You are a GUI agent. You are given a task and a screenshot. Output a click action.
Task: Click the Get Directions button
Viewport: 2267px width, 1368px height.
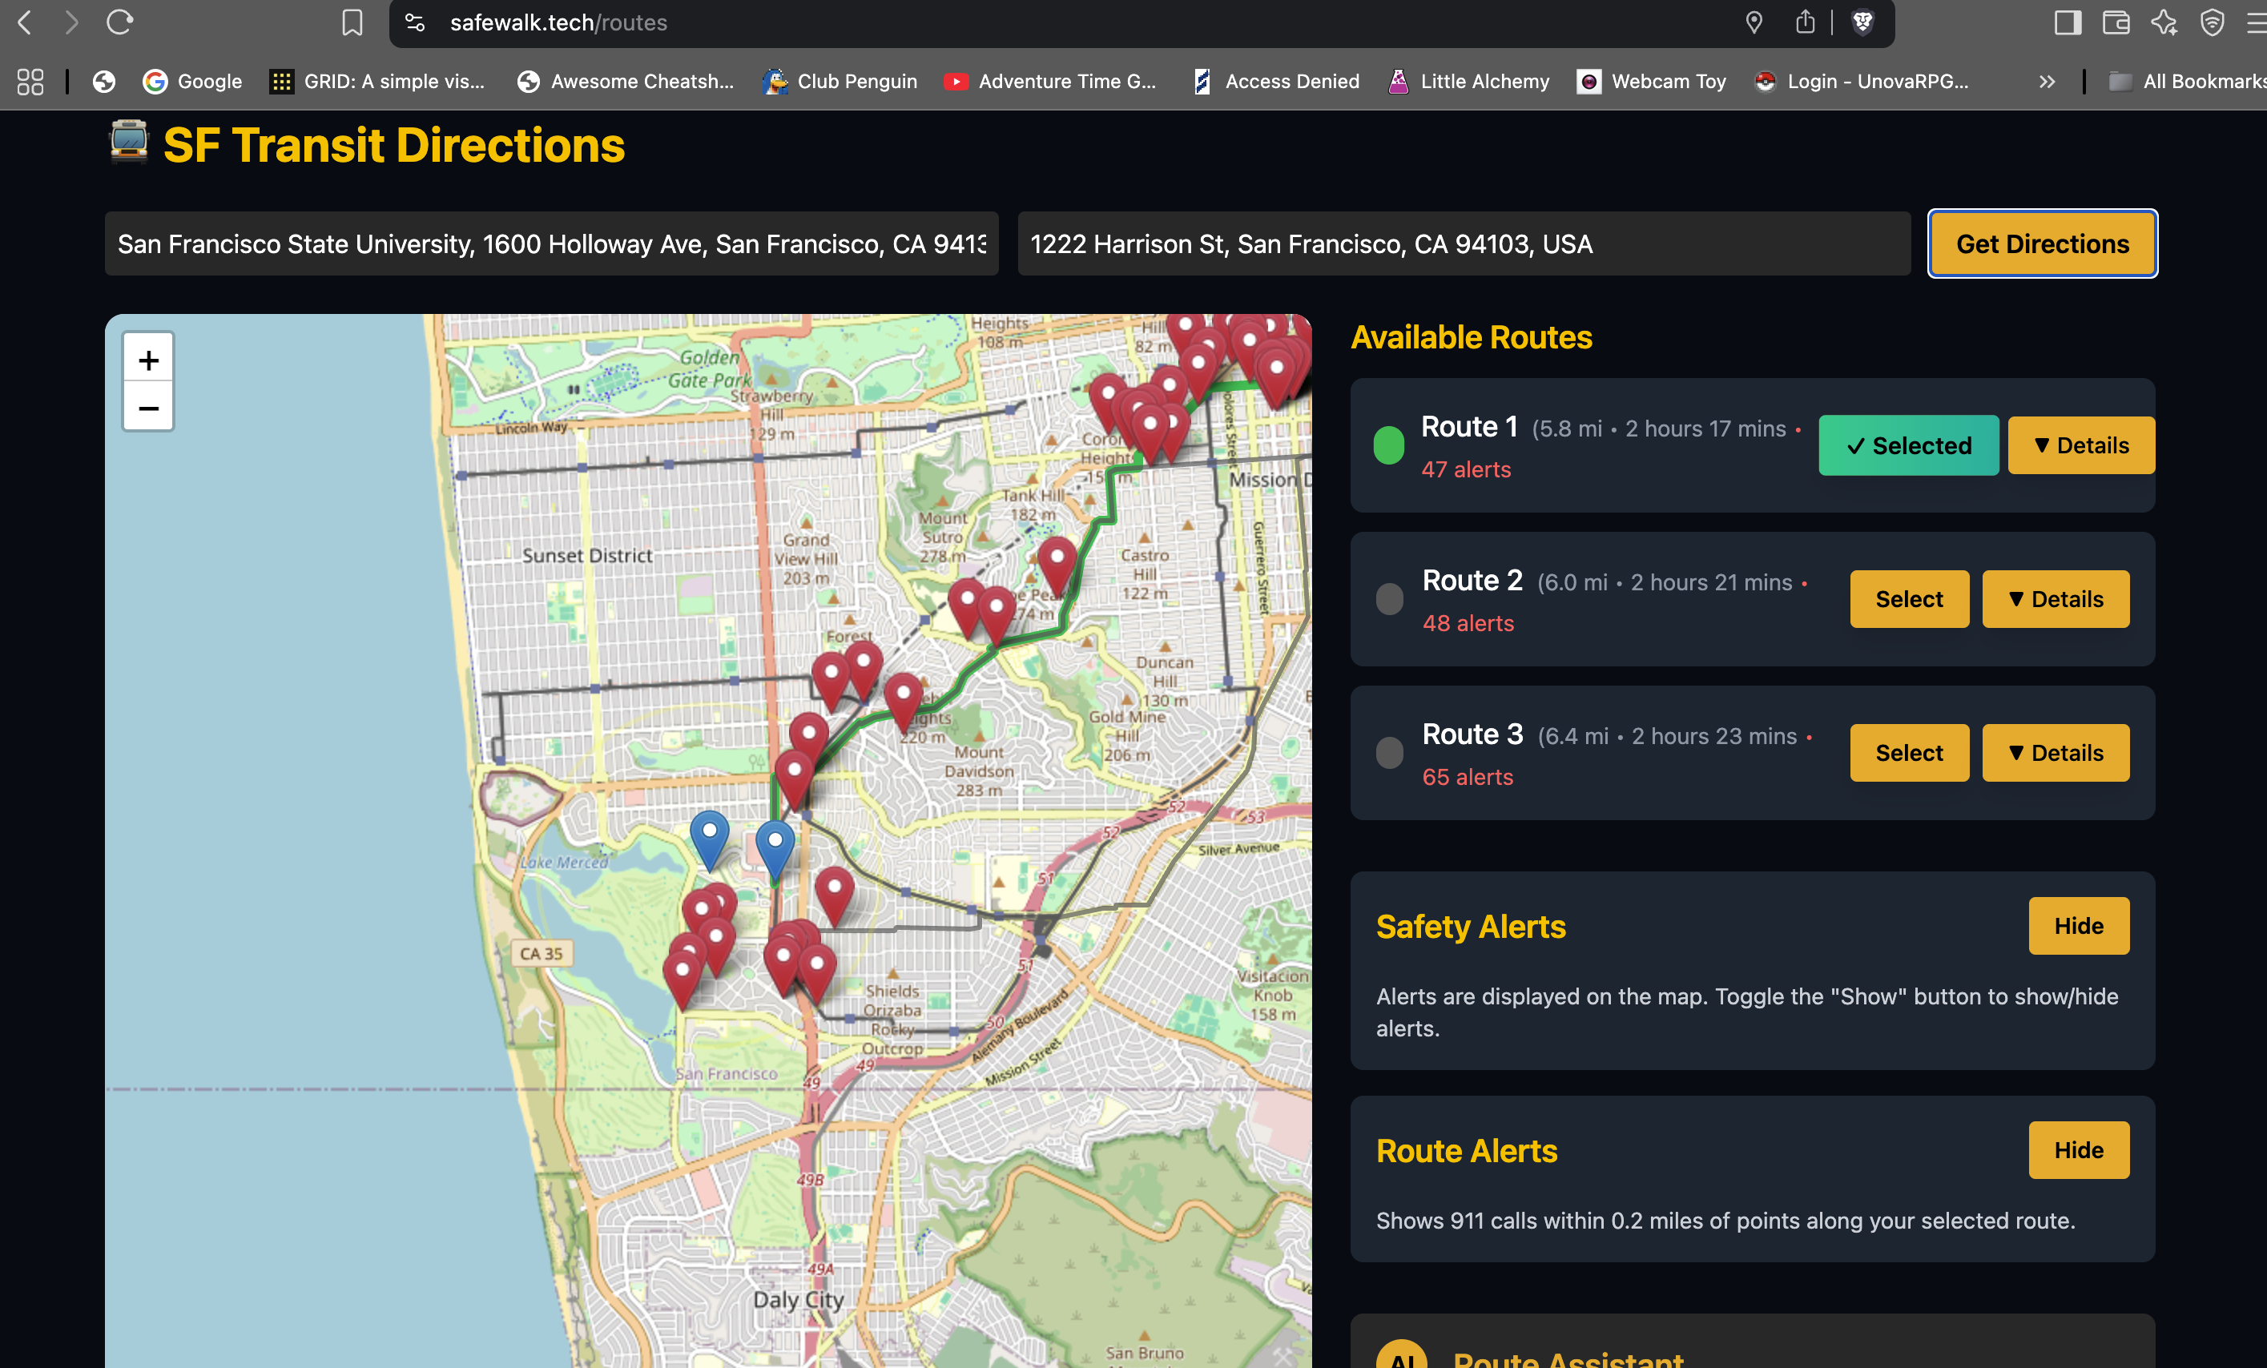[x=2042, y=243]
